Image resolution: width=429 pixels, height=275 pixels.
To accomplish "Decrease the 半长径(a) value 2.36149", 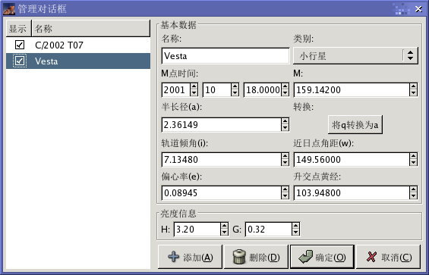I will (x=285, y=128).
